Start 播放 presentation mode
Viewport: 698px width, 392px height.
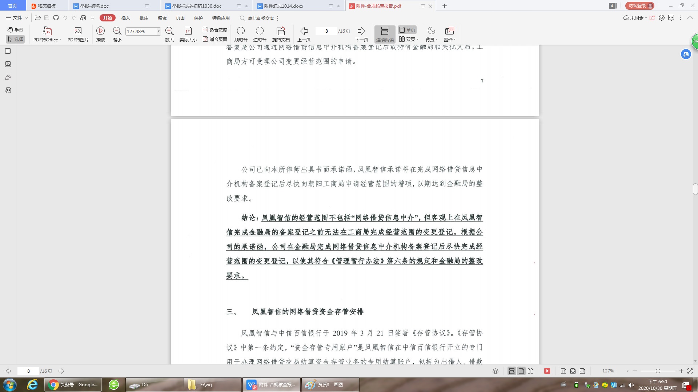click(101, 34)
